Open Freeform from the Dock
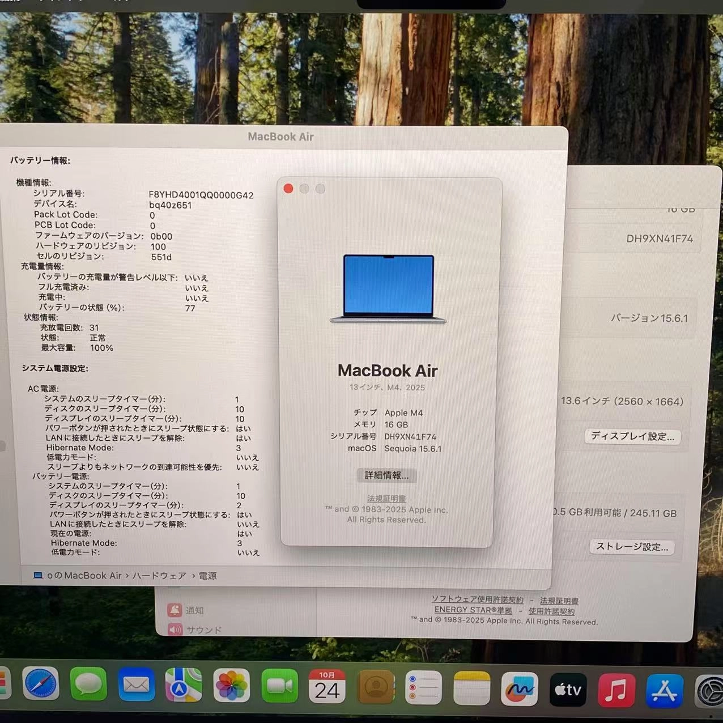This screenshot has height=723, width=723. pos(520,688)
